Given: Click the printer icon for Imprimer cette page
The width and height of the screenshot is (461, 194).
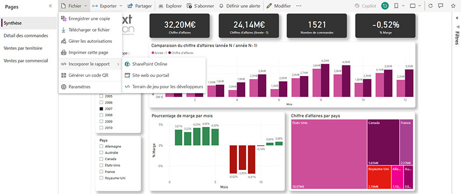Looking at the screenshot, I should [63, 53].
